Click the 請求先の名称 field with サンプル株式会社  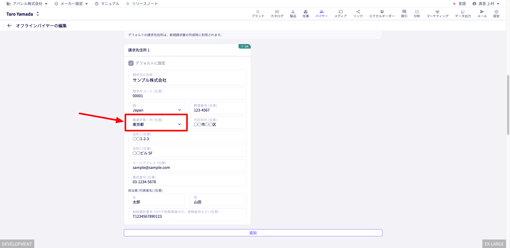point(187,78)
